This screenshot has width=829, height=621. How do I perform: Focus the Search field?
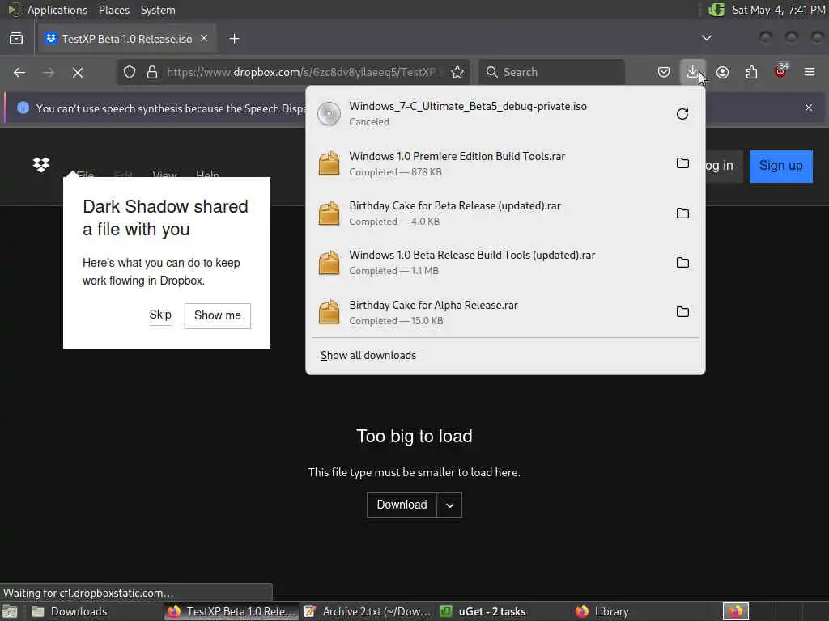(551, 72)
